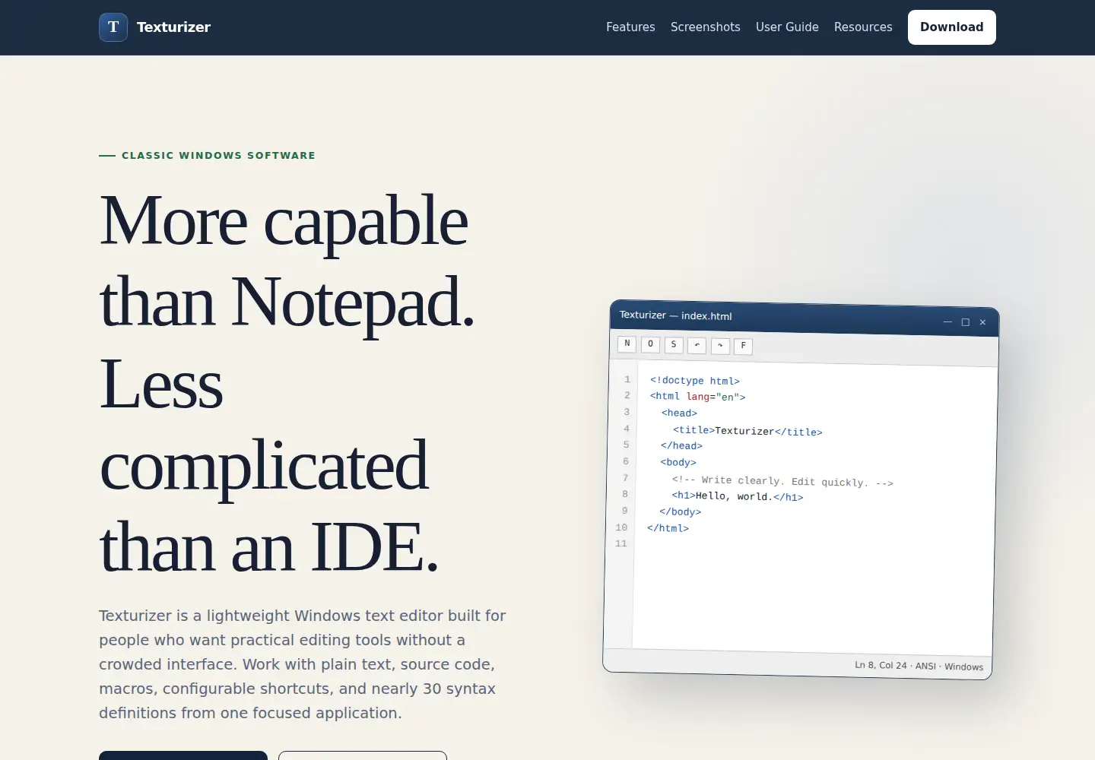Open the Screenshots nav item
This screenshot has width=1095, height=760.
(x=706, y=27)
